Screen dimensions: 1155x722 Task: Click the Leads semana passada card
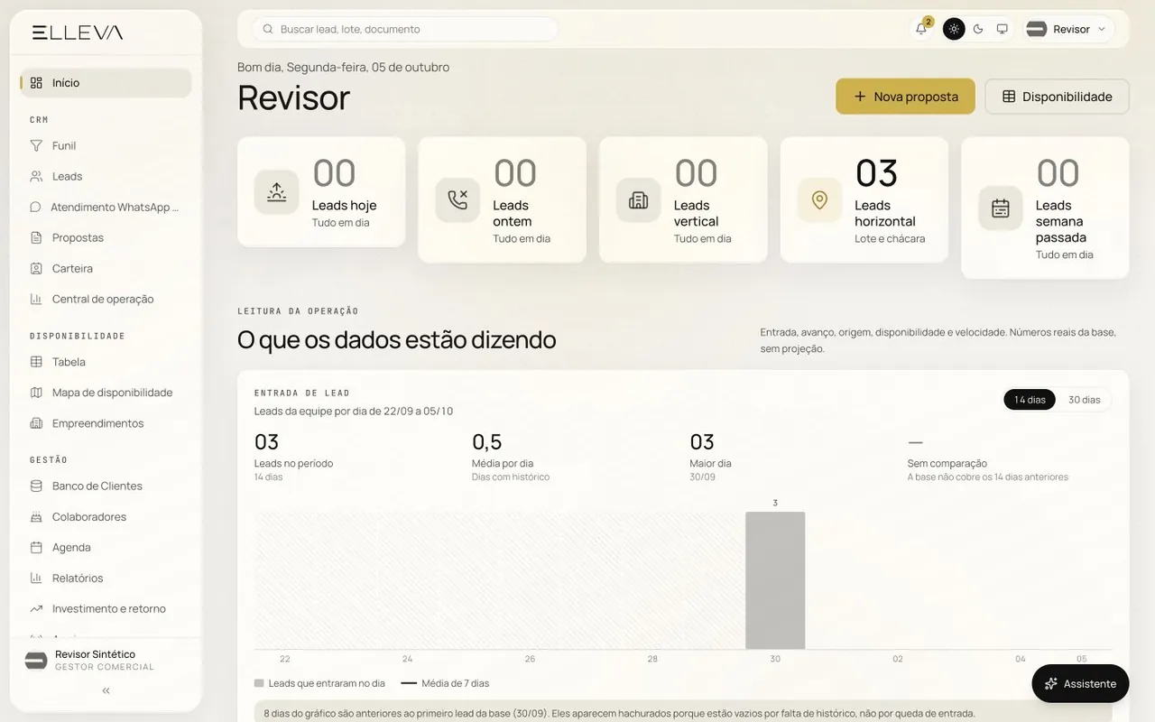(x=1045, y=208)
